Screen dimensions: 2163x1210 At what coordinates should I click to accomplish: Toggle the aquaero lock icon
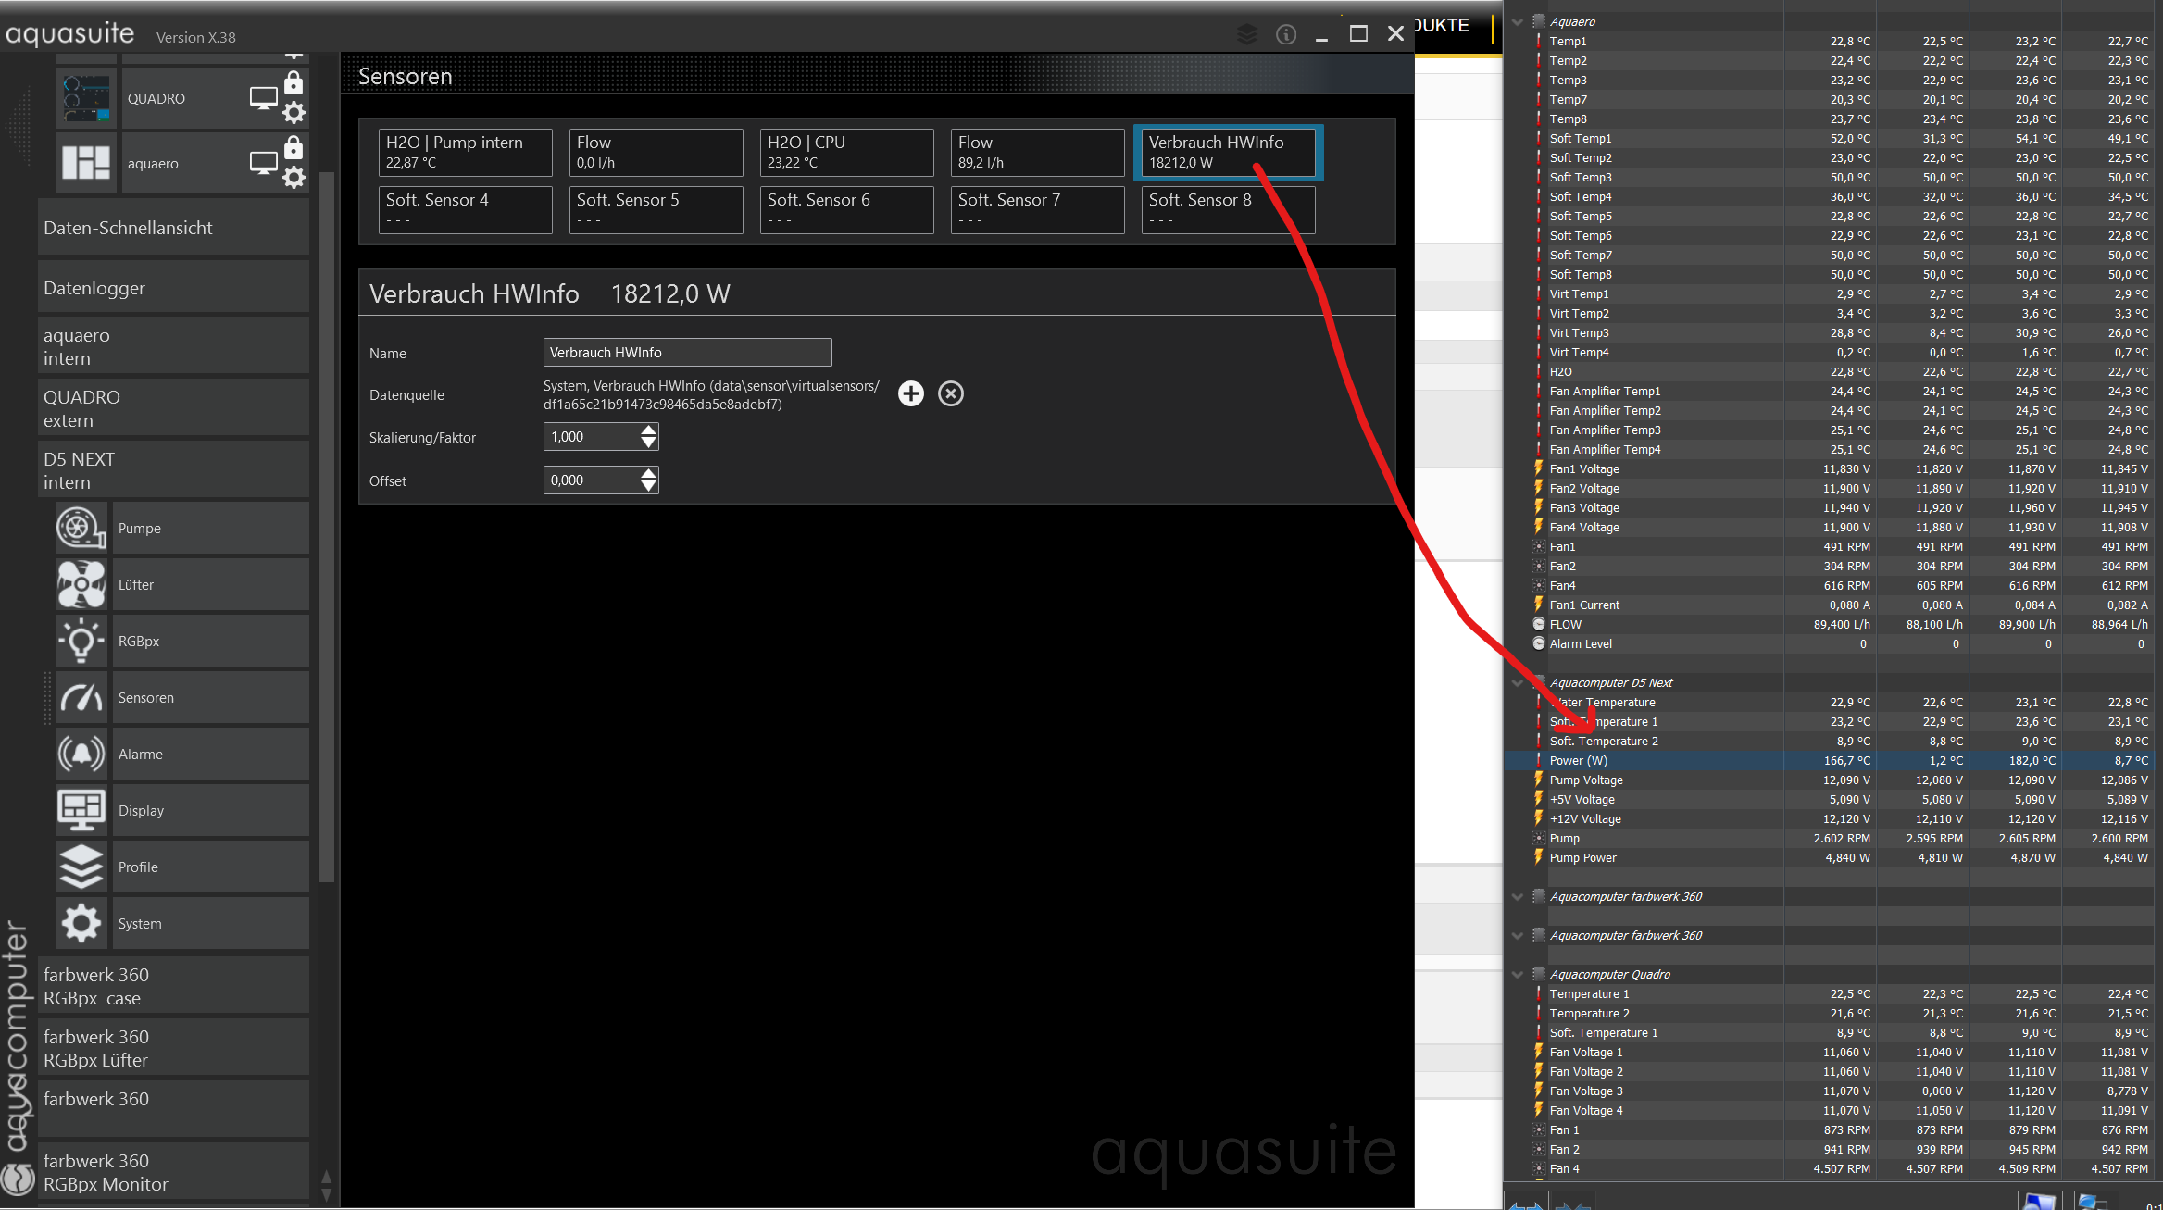(x=294, y=148)
